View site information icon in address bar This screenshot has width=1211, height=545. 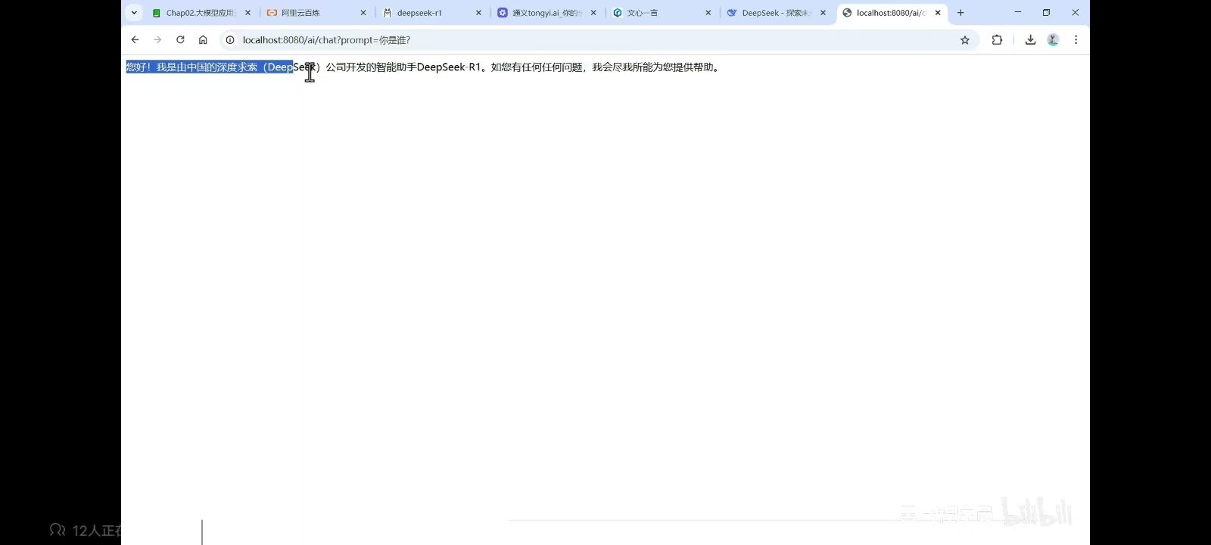coord(230,40)
